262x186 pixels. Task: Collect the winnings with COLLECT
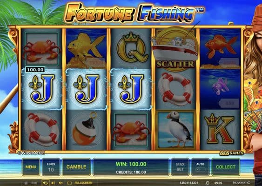pos(226,167)
